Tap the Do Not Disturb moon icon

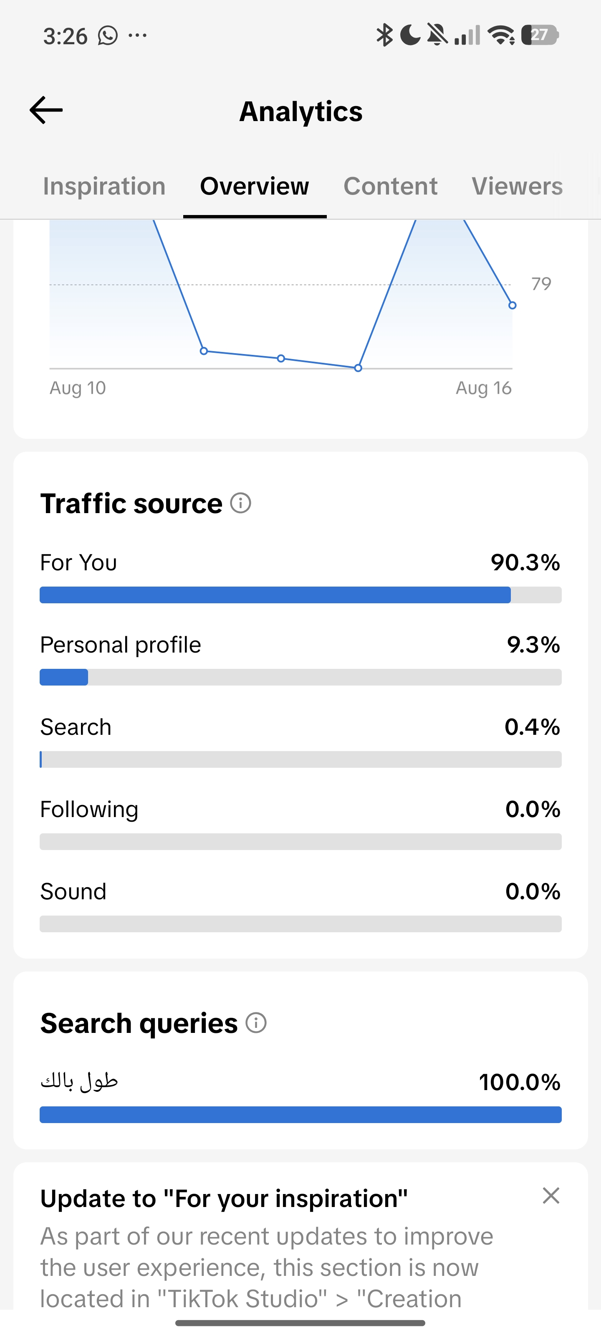pyautogui.click(x=410, y=35)
